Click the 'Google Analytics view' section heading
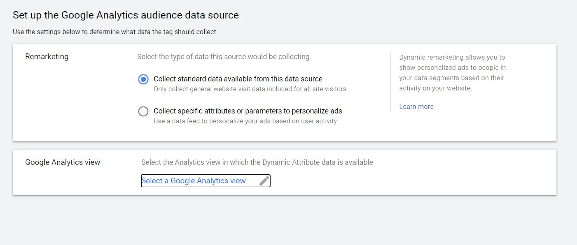Image resolution: width=577 pixels, height=245 pixels. pyautogui.click(x=63, y=162)
